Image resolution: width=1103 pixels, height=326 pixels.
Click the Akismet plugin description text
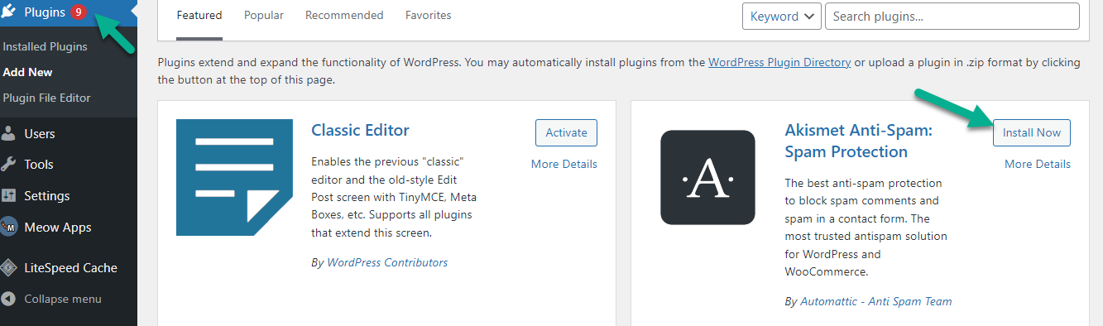click(866, 228)
